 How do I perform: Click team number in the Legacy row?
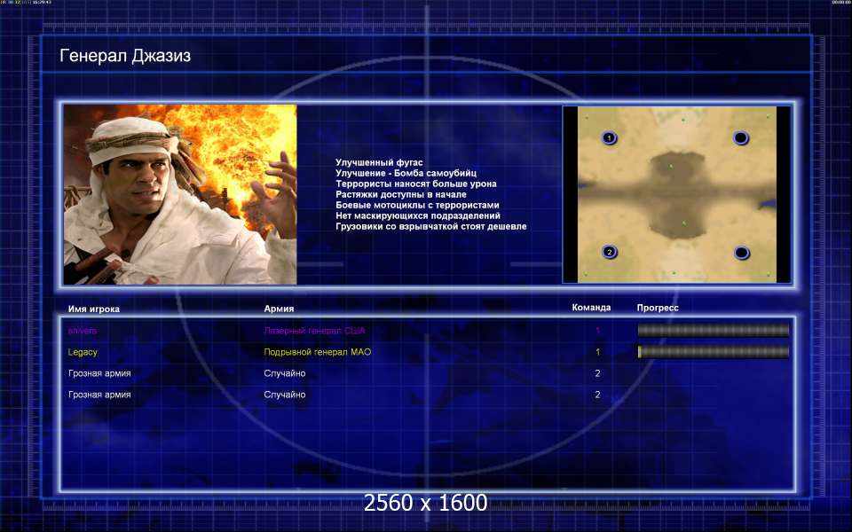click(x=597, y=352)
